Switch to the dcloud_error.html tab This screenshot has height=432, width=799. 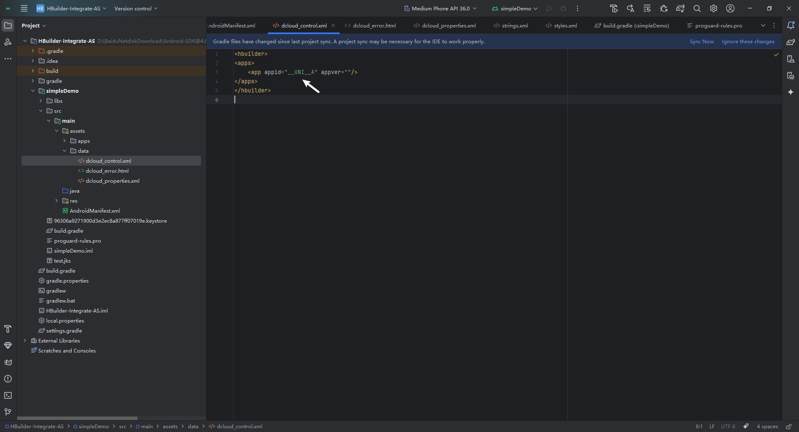click(374, 25)
